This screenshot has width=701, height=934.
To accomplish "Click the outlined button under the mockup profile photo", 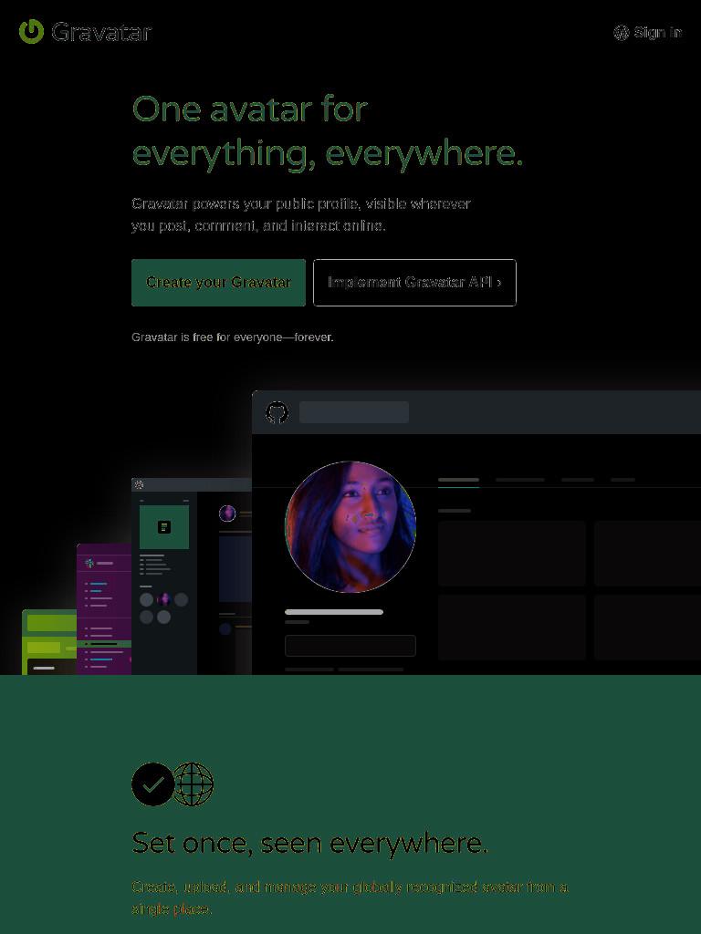I will tap(350, 646).
